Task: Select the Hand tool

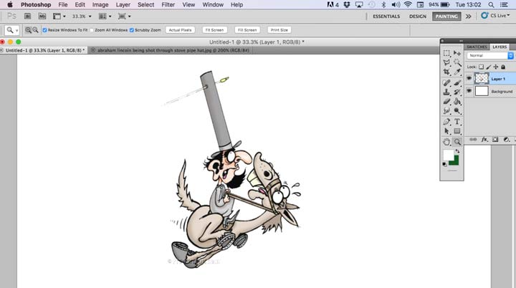Action: 446,142
